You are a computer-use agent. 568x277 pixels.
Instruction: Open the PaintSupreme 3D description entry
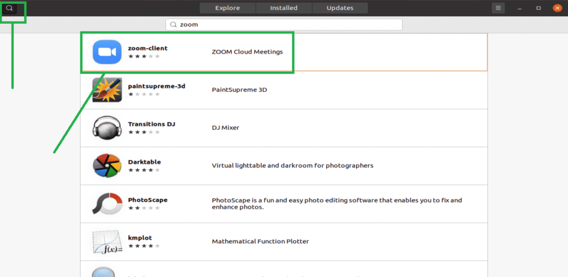239,90
